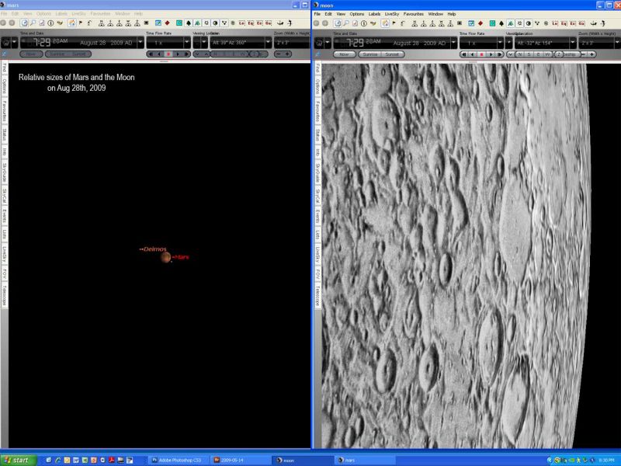Click the Sunset button in the moon window

coord(393,54)
